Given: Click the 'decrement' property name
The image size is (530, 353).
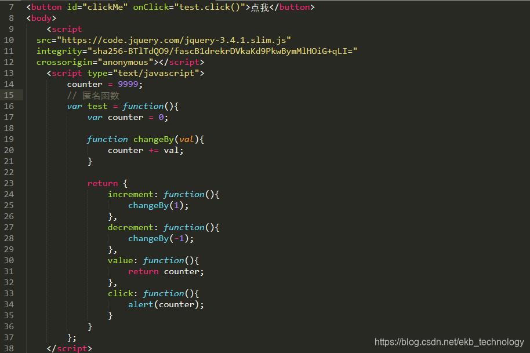Looking at the screenshot, I should (130, 228).
